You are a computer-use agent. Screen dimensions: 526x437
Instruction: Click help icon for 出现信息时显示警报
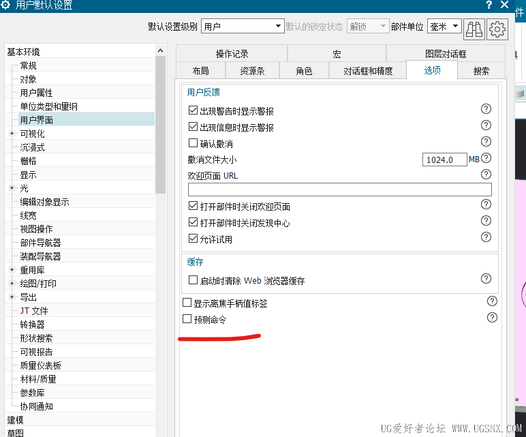point(486,125)
